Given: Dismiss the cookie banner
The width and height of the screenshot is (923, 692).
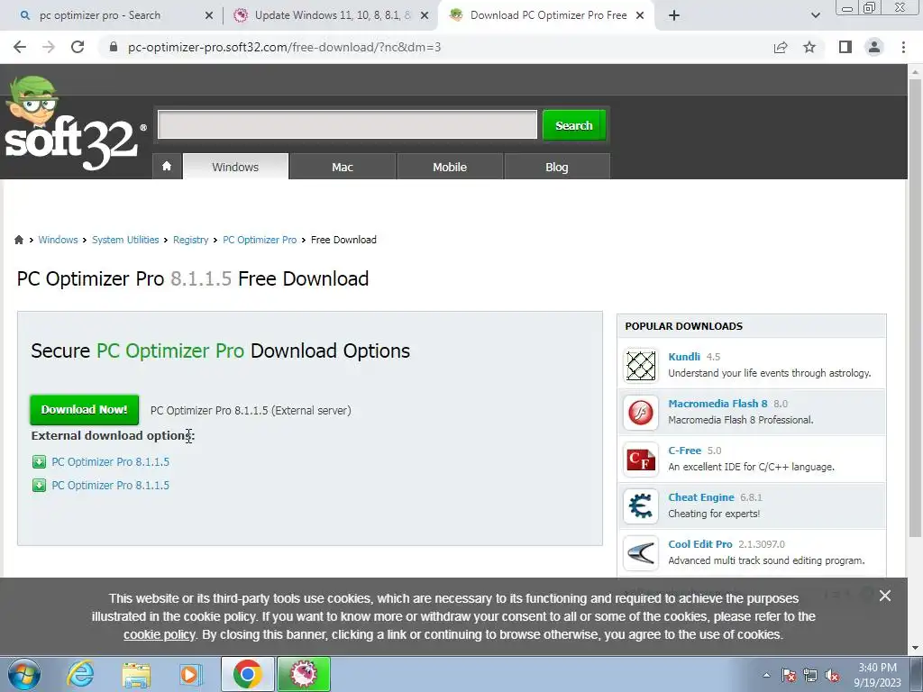Looking at the screenshot, I should pyautogui.click(x=885, y=596).
